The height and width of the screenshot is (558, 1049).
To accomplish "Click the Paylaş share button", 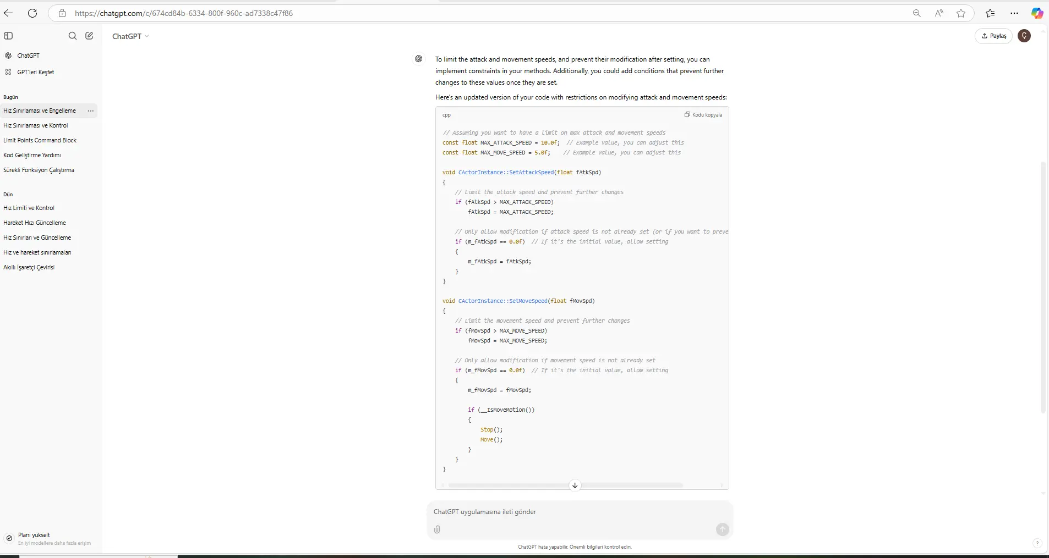I will (x=993, y=36).
